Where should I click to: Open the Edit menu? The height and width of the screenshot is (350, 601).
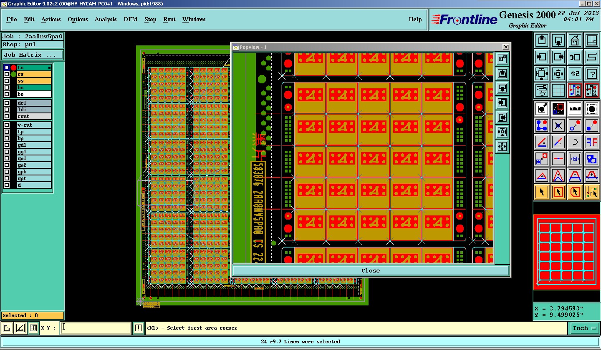click(29, 19)
